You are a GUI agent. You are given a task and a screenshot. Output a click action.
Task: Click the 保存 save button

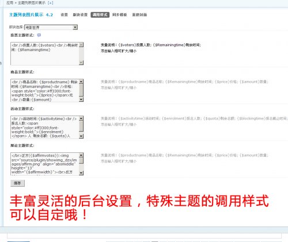coord(17,183)
